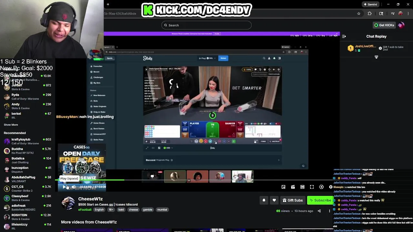Select the 18+ tag

pos(111,210)
